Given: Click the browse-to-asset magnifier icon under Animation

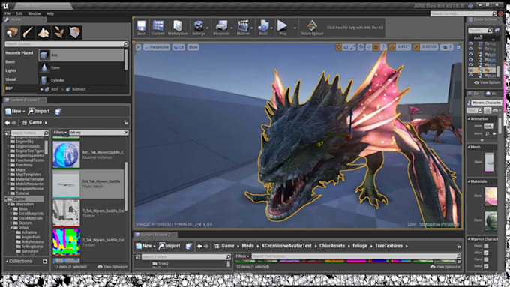Looking at the screenshot, I should 487,133.
